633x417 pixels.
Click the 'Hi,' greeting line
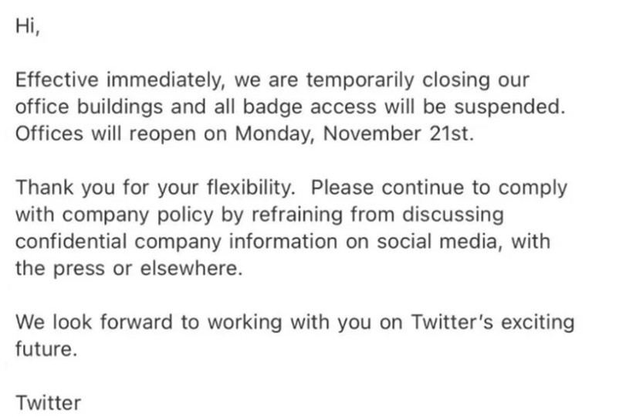(28, 27)
